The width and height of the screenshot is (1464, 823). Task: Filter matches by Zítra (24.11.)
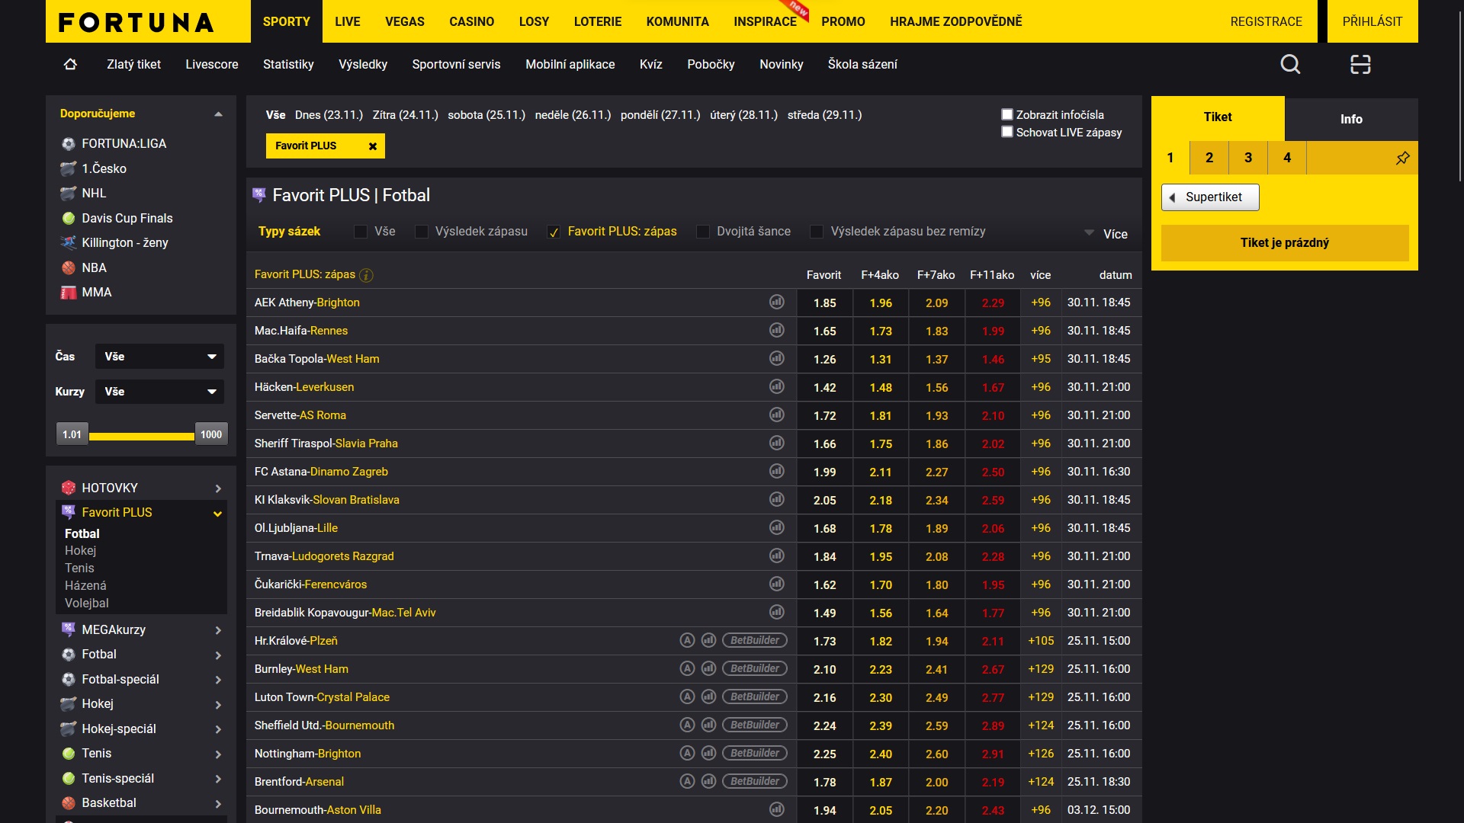pos(405,115)
